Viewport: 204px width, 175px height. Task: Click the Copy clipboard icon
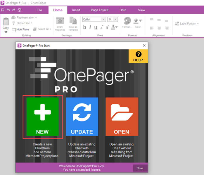(x=6, y=21)
